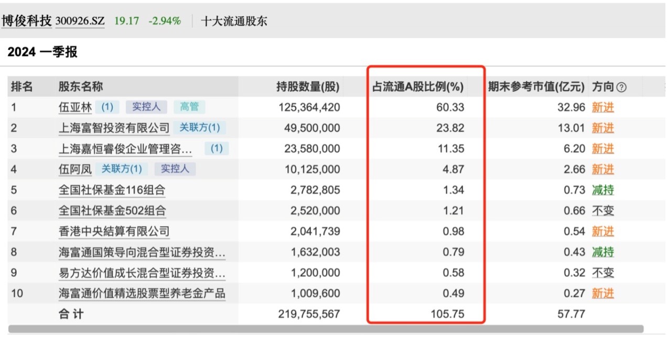Screen dimensions: 668x337
Task: Click the help icon beside 方向 header
Action: click(621, 87)
